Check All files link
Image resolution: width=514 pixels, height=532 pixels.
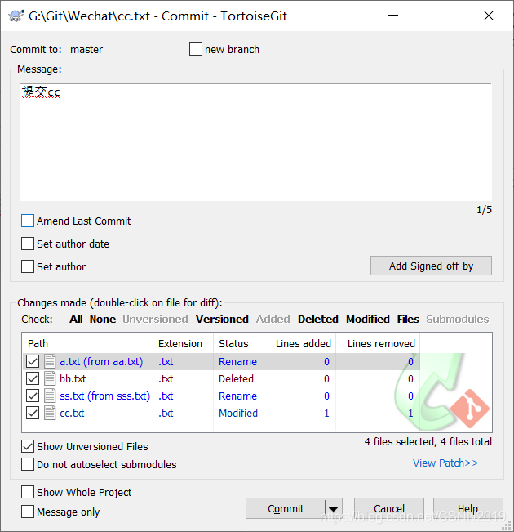(x=76, y=319)
